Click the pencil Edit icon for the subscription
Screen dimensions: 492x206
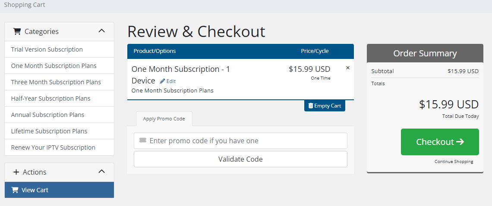pyautogui.click(x=163, y=81)
